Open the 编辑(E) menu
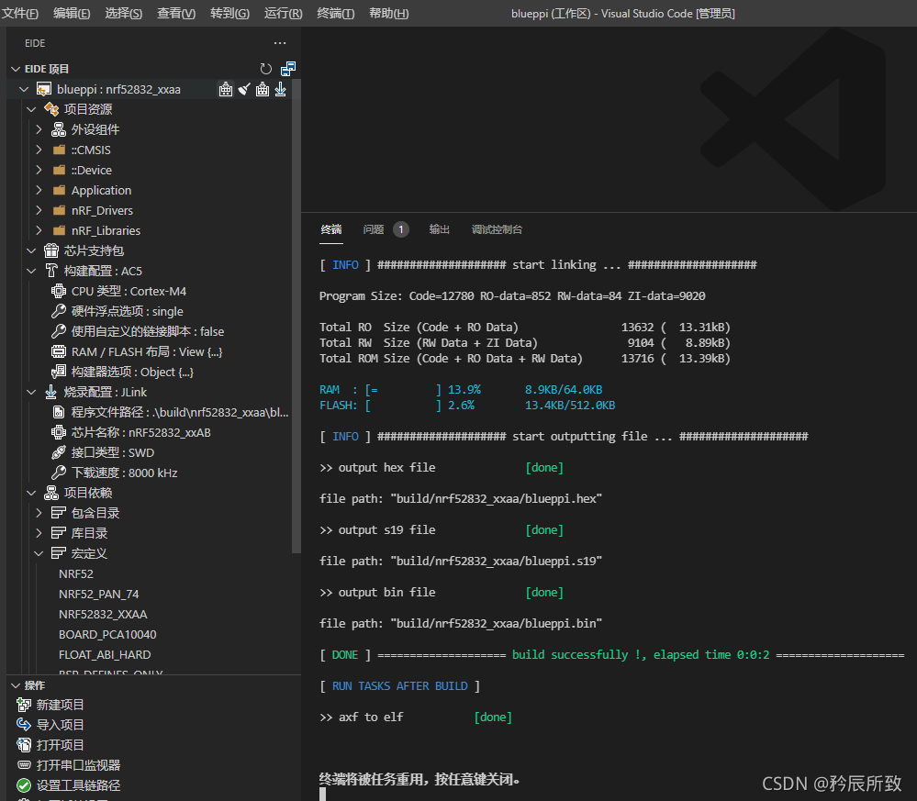The image size is (917, 801). point(72,13)
